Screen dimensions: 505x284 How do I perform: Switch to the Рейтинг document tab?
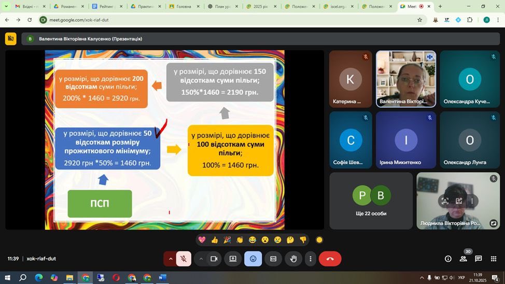click(107, 6)
